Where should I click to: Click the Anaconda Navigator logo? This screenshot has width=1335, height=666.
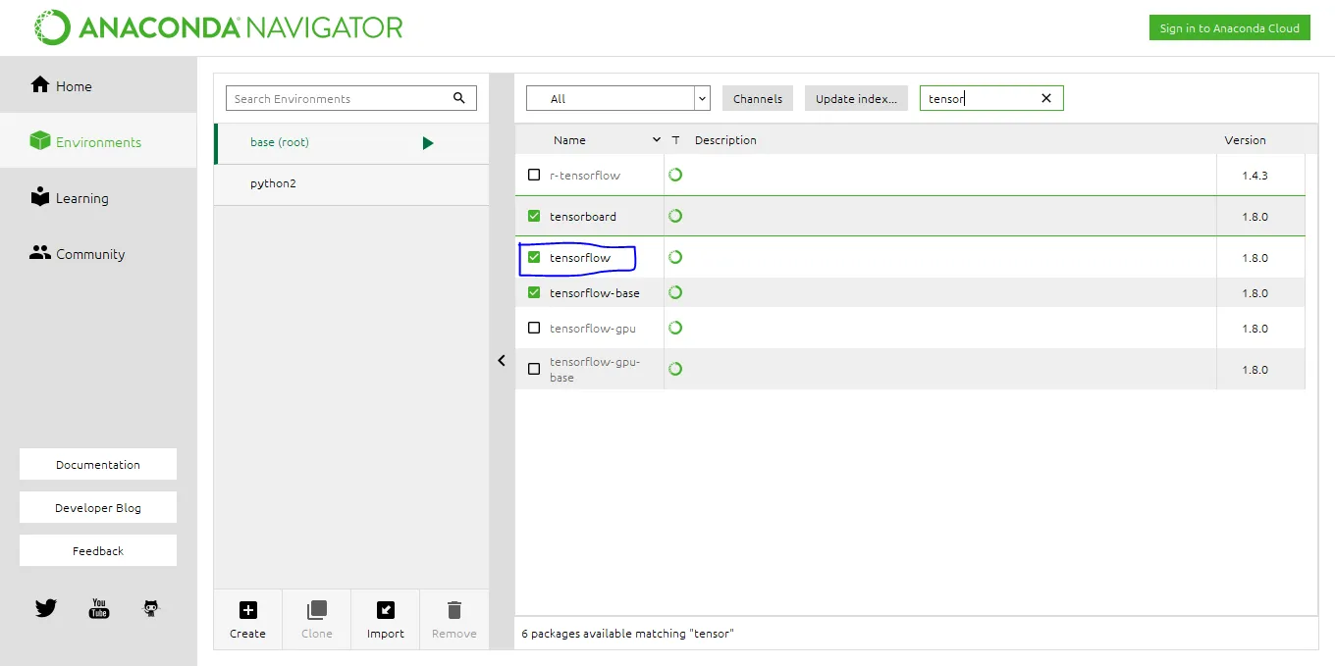pos(217,27)
